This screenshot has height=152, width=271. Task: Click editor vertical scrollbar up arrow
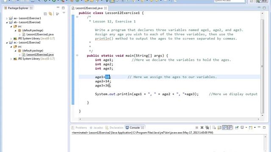[x=263, y=13]
